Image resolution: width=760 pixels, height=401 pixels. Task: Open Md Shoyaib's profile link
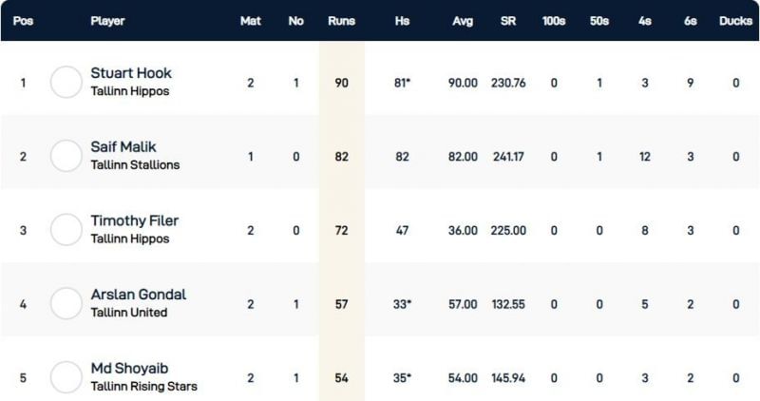pos(130,369)
